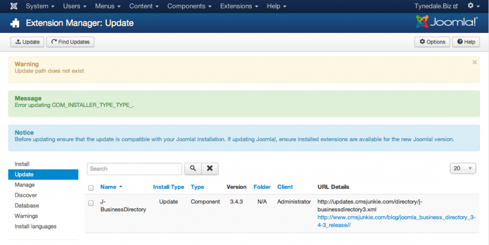Toggle the select-all checkbox in header
Image resolution: width=489 pixels, height=245 pixels.
(x=90, y=188)
